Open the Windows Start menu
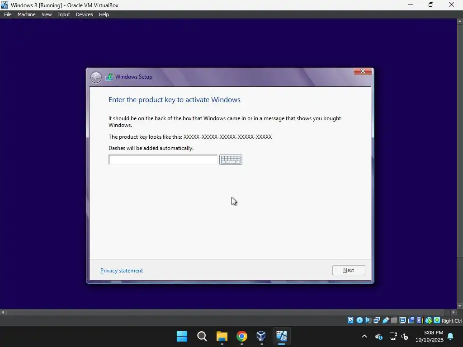Image resolution: width=463 pixels, height=347 pixels. pyautogui.click(x=182, y=336)
